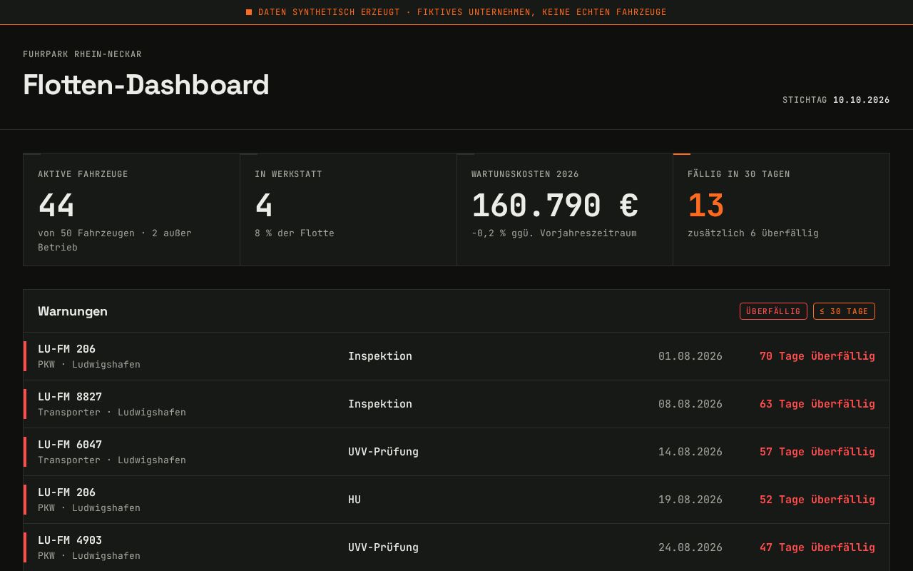Open LU-FM 206 in the Inspektion row
The image size is (913, 571).
click(x=66, y=349)
